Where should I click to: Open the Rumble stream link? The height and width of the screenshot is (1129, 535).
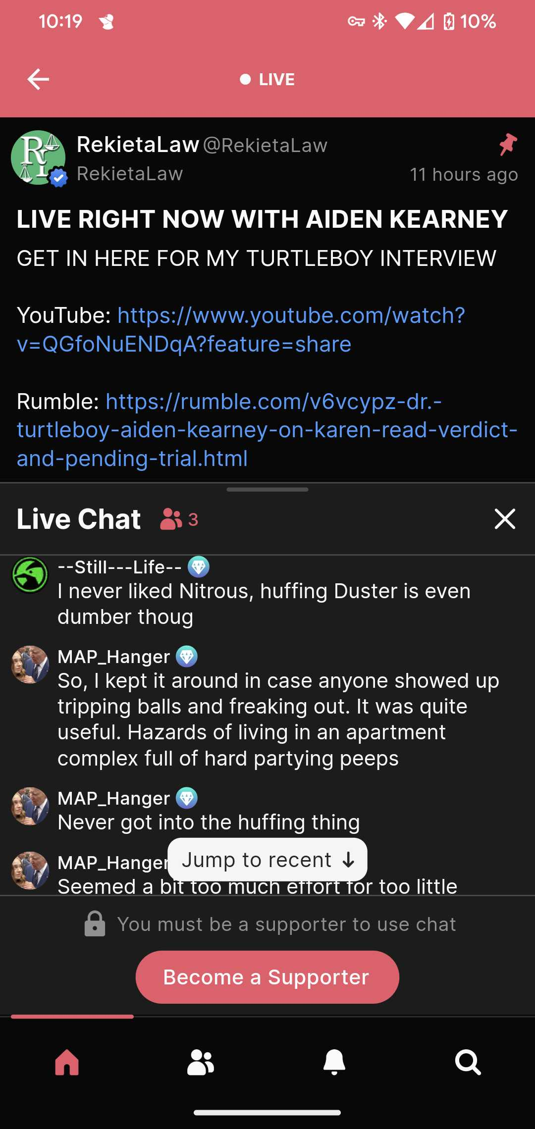[267, 430]
